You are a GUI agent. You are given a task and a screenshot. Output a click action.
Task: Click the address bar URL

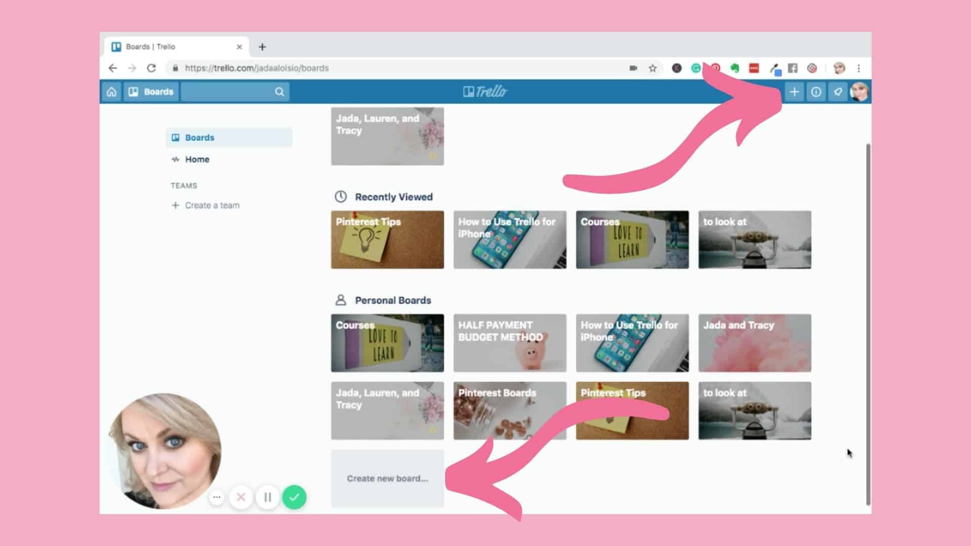[257, 68]
